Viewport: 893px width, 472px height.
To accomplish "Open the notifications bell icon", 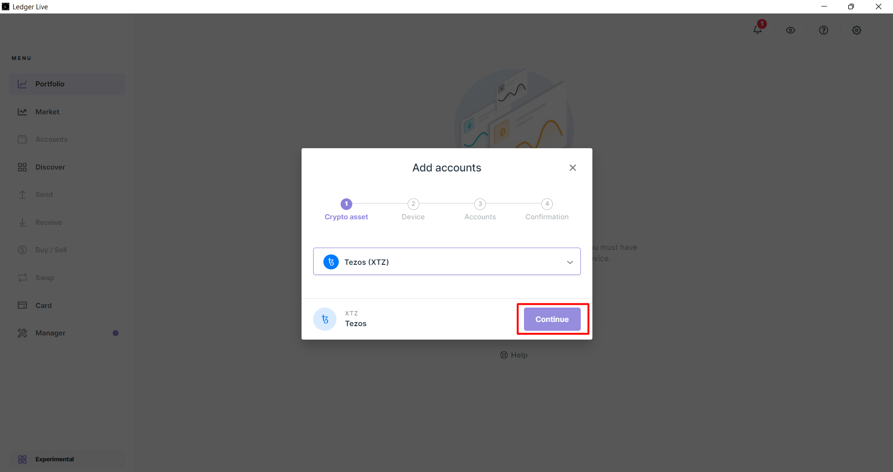I will point(758,30).
